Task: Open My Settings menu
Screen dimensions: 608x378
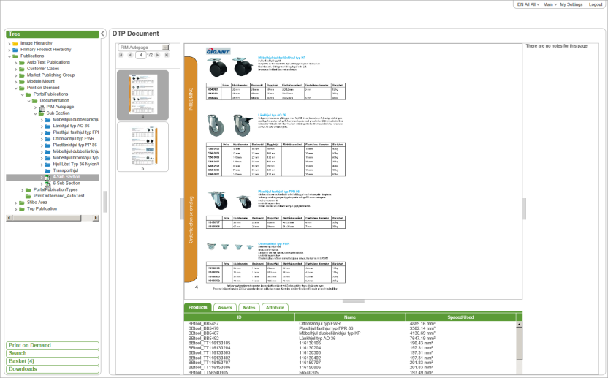Action: [x=571, y=4]
